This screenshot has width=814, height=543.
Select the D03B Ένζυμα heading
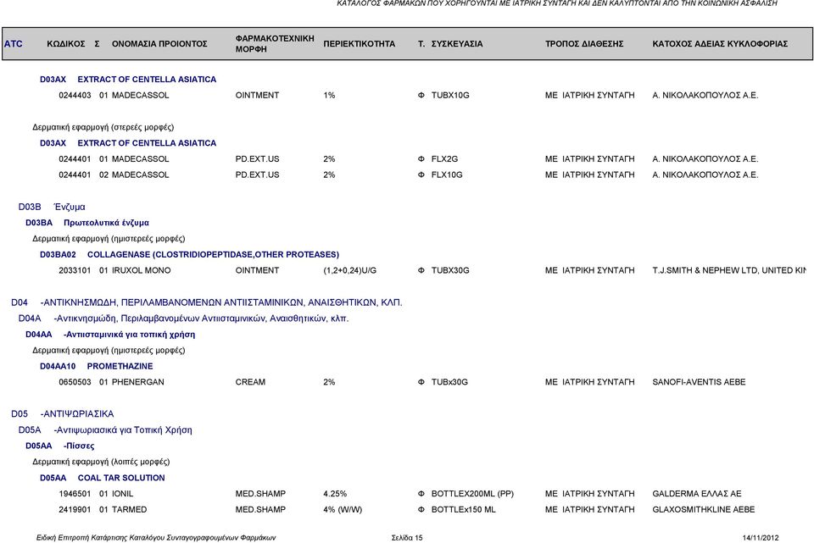(x=52, y=207)
